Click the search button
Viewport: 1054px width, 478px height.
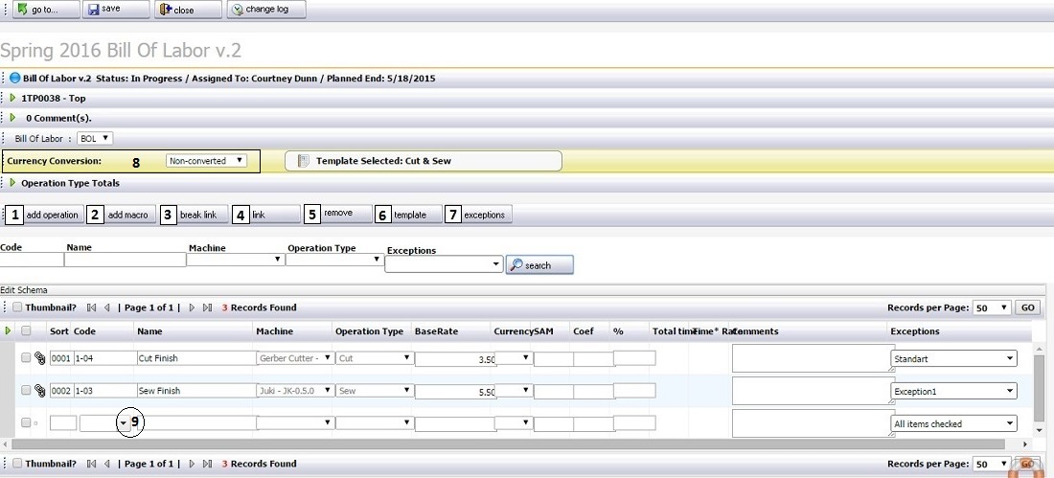point(539,265)
